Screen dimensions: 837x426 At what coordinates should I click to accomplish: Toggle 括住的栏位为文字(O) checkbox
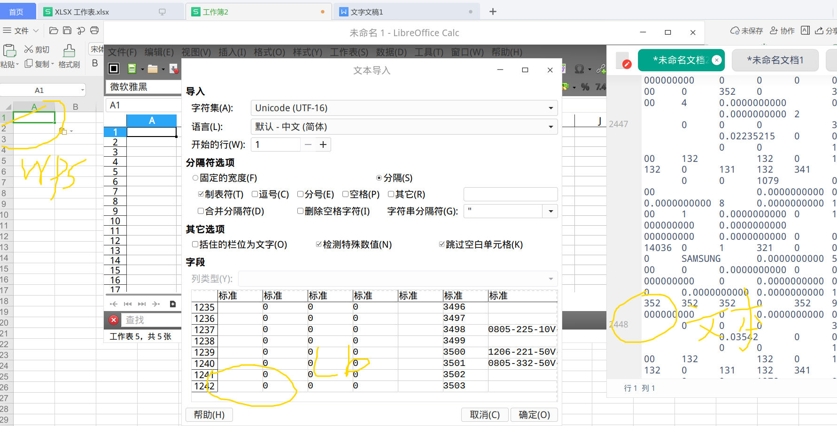point(195,244)
